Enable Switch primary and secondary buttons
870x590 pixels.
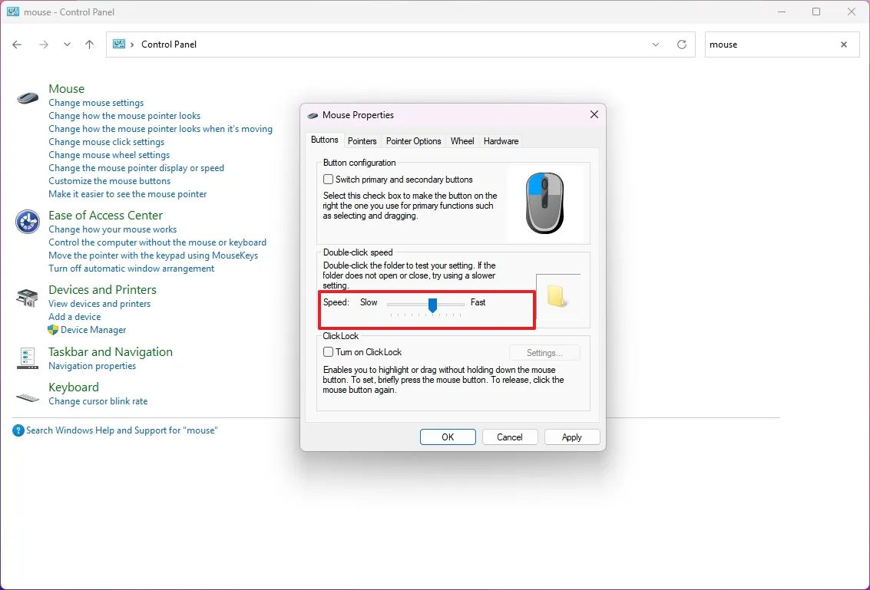coord(328,179)
